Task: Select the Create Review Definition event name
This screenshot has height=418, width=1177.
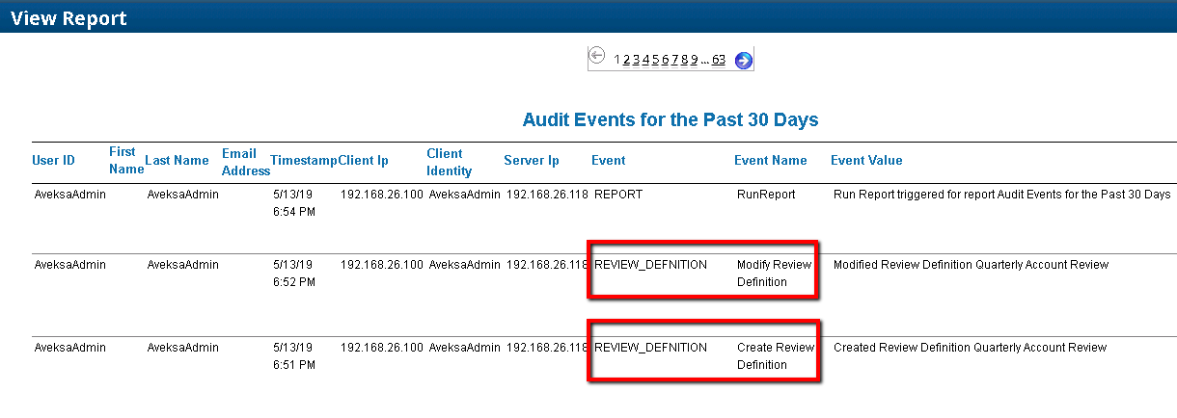Action: click(x=775, y=355)
